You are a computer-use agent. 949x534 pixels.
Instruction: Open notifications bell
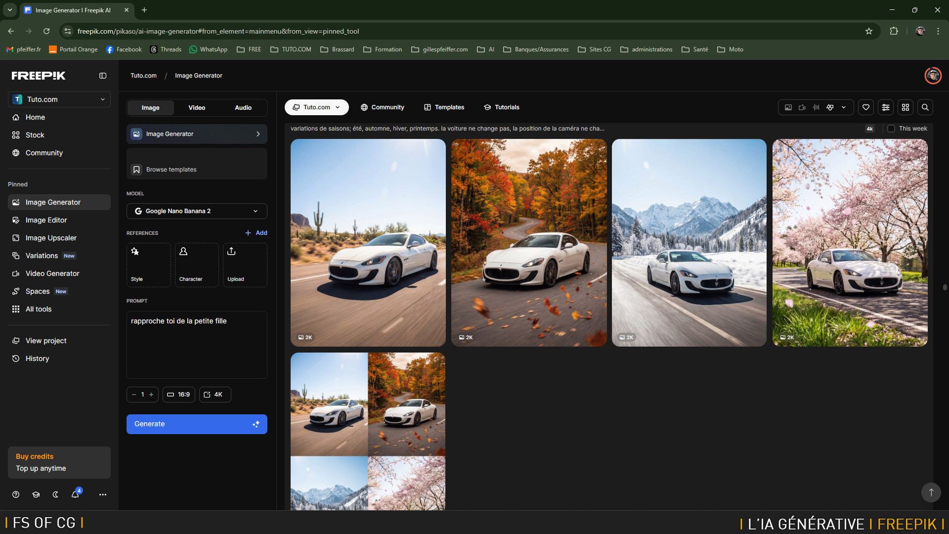coord(75,494)
